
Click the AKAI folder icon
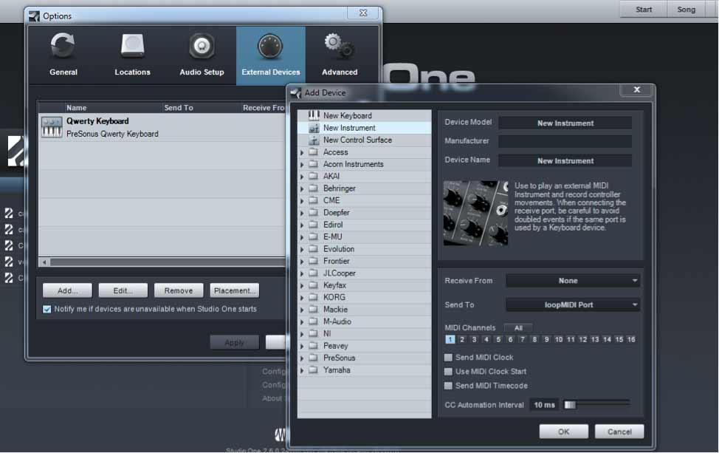[x=314, y=176]
